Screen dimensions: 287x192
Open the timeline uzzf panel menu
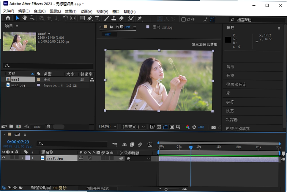25,135
